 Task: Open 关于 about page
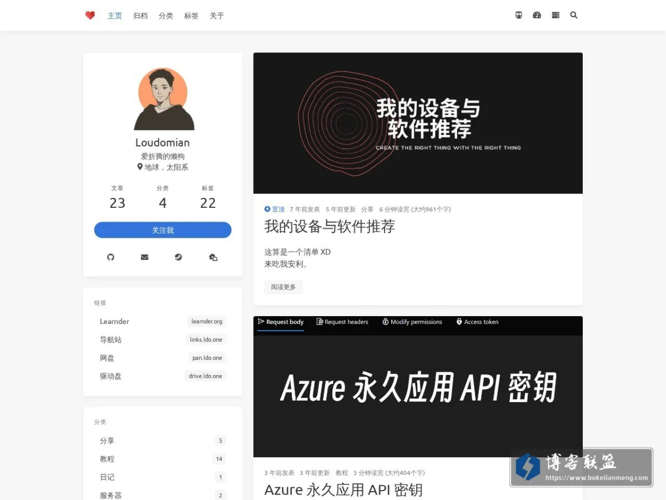[x=217, y=16]
